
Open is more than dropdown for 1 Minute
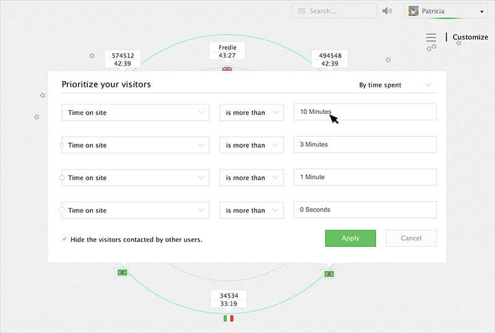pos(252,178)
